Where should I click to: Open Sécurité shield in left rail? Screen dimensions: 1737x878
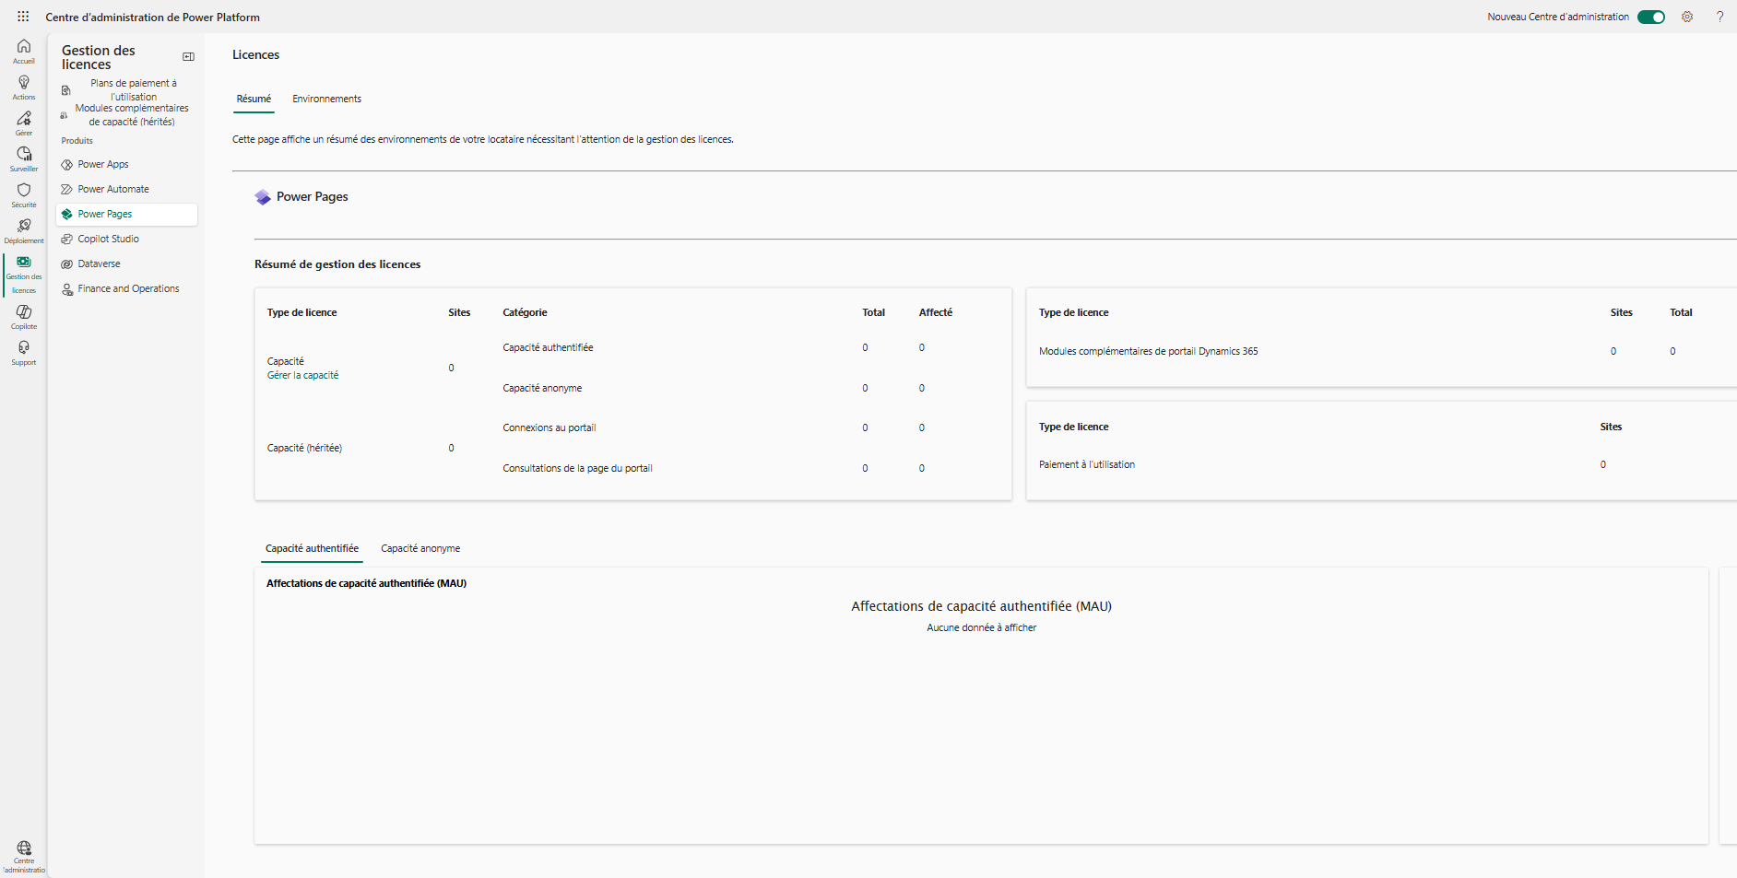(x=24, y=195)
